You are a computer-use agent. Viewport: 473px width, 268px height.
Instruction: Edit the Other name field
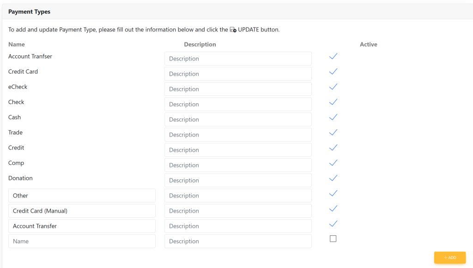coord(82,196)
